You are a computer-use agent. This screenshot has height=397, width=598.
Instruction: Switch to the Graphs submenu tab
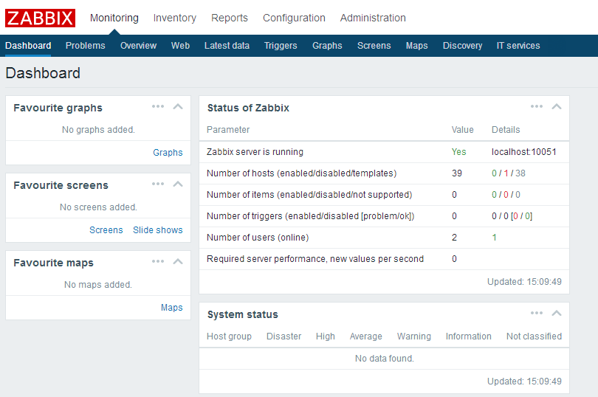point(327,46)
